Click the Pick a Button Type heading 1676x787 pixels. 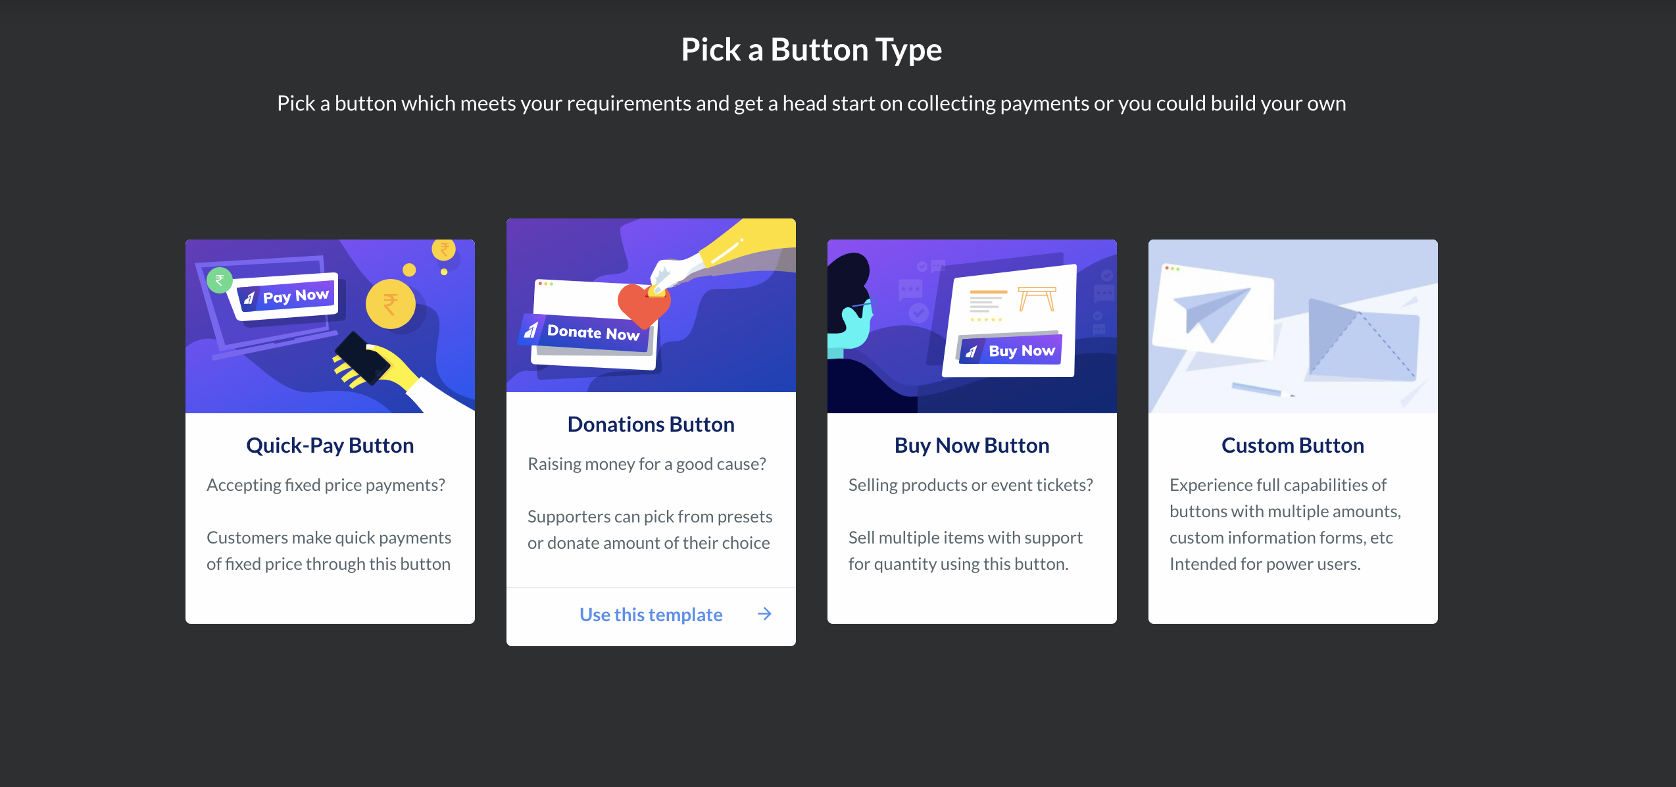(811, 49)
